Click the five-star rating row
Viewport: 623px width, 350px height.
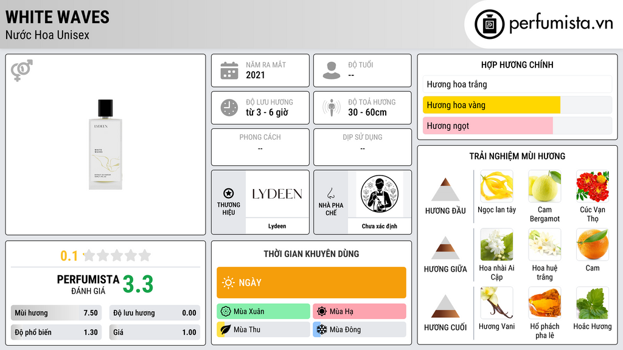pyautogui.click(x=117, y=255)
